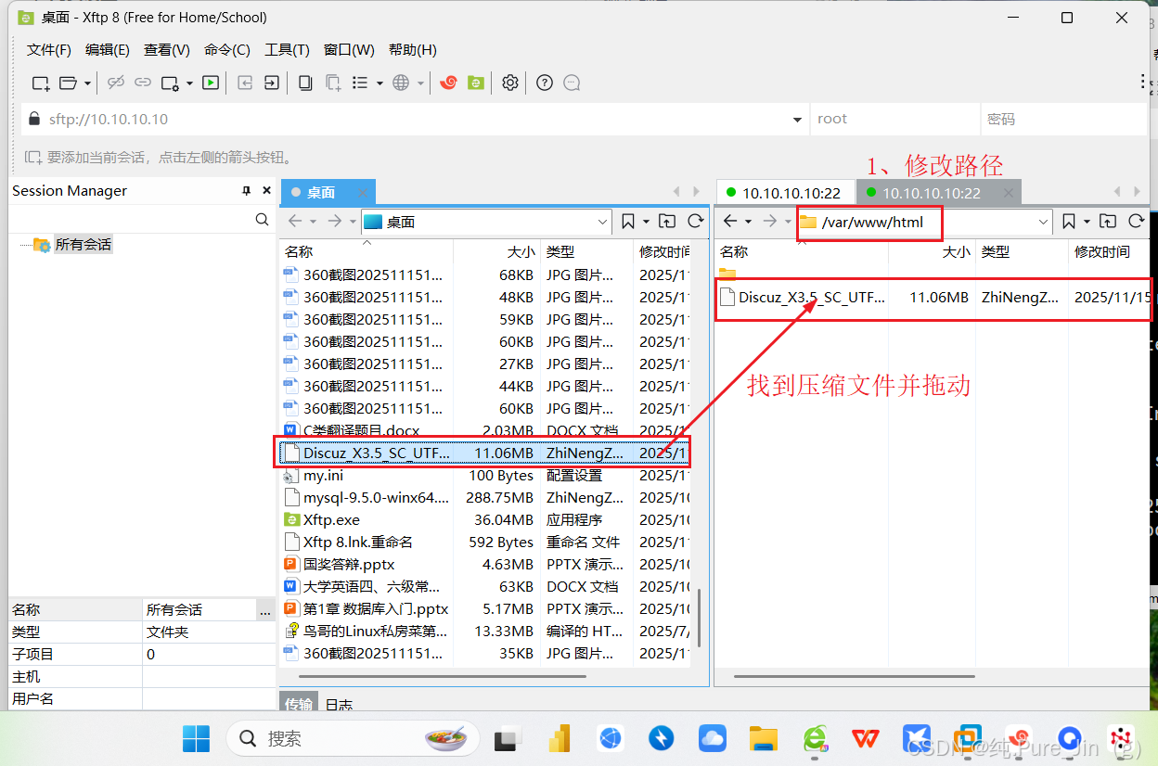Image resolution: width=1158 pixels, height=766 pixels.
Task: Open the 工具(T) menu
Action: 287,49
